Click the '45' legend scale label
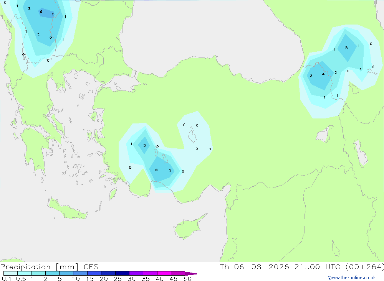The width and height of the screenshot is (384, 281). point(174,279)
